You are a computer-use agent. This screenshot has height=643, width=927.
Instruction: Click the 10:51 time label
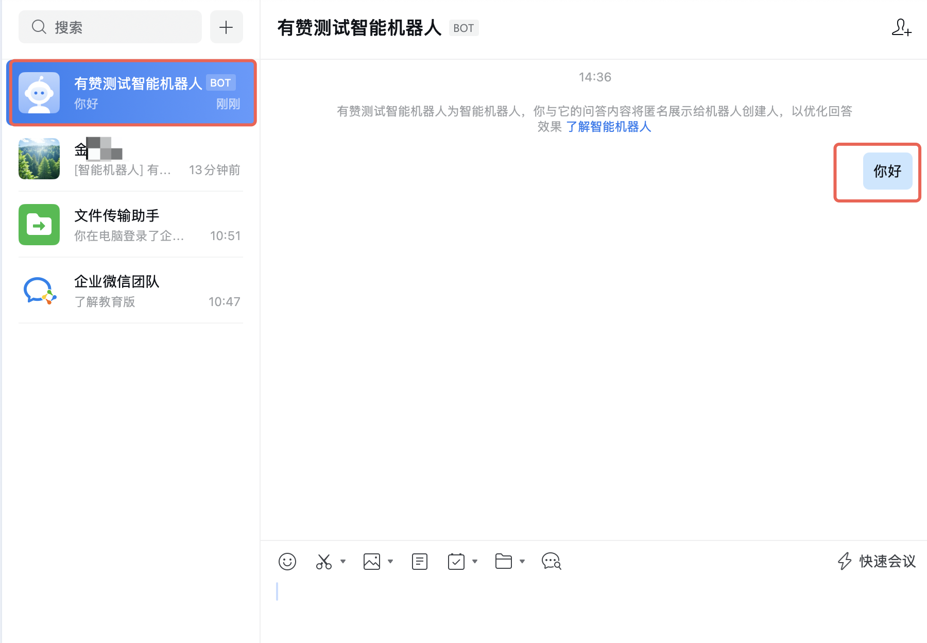225,236
